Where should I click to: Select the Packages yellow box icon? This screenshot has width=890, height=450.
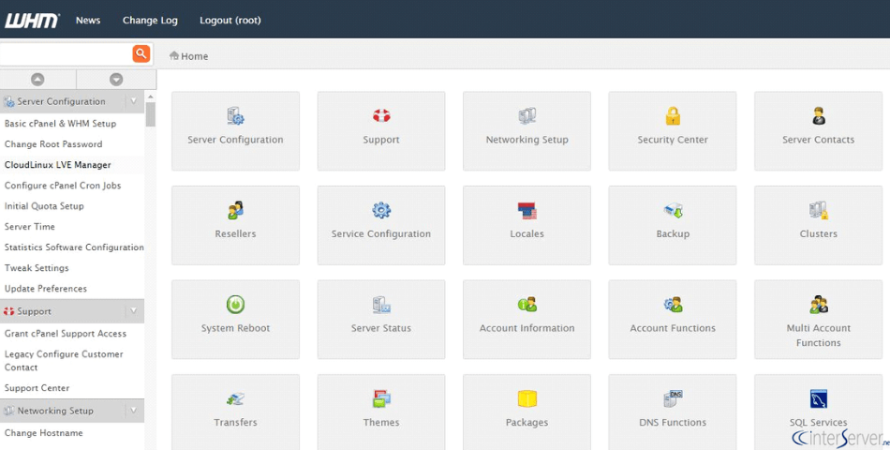click(x=527, y=399)
